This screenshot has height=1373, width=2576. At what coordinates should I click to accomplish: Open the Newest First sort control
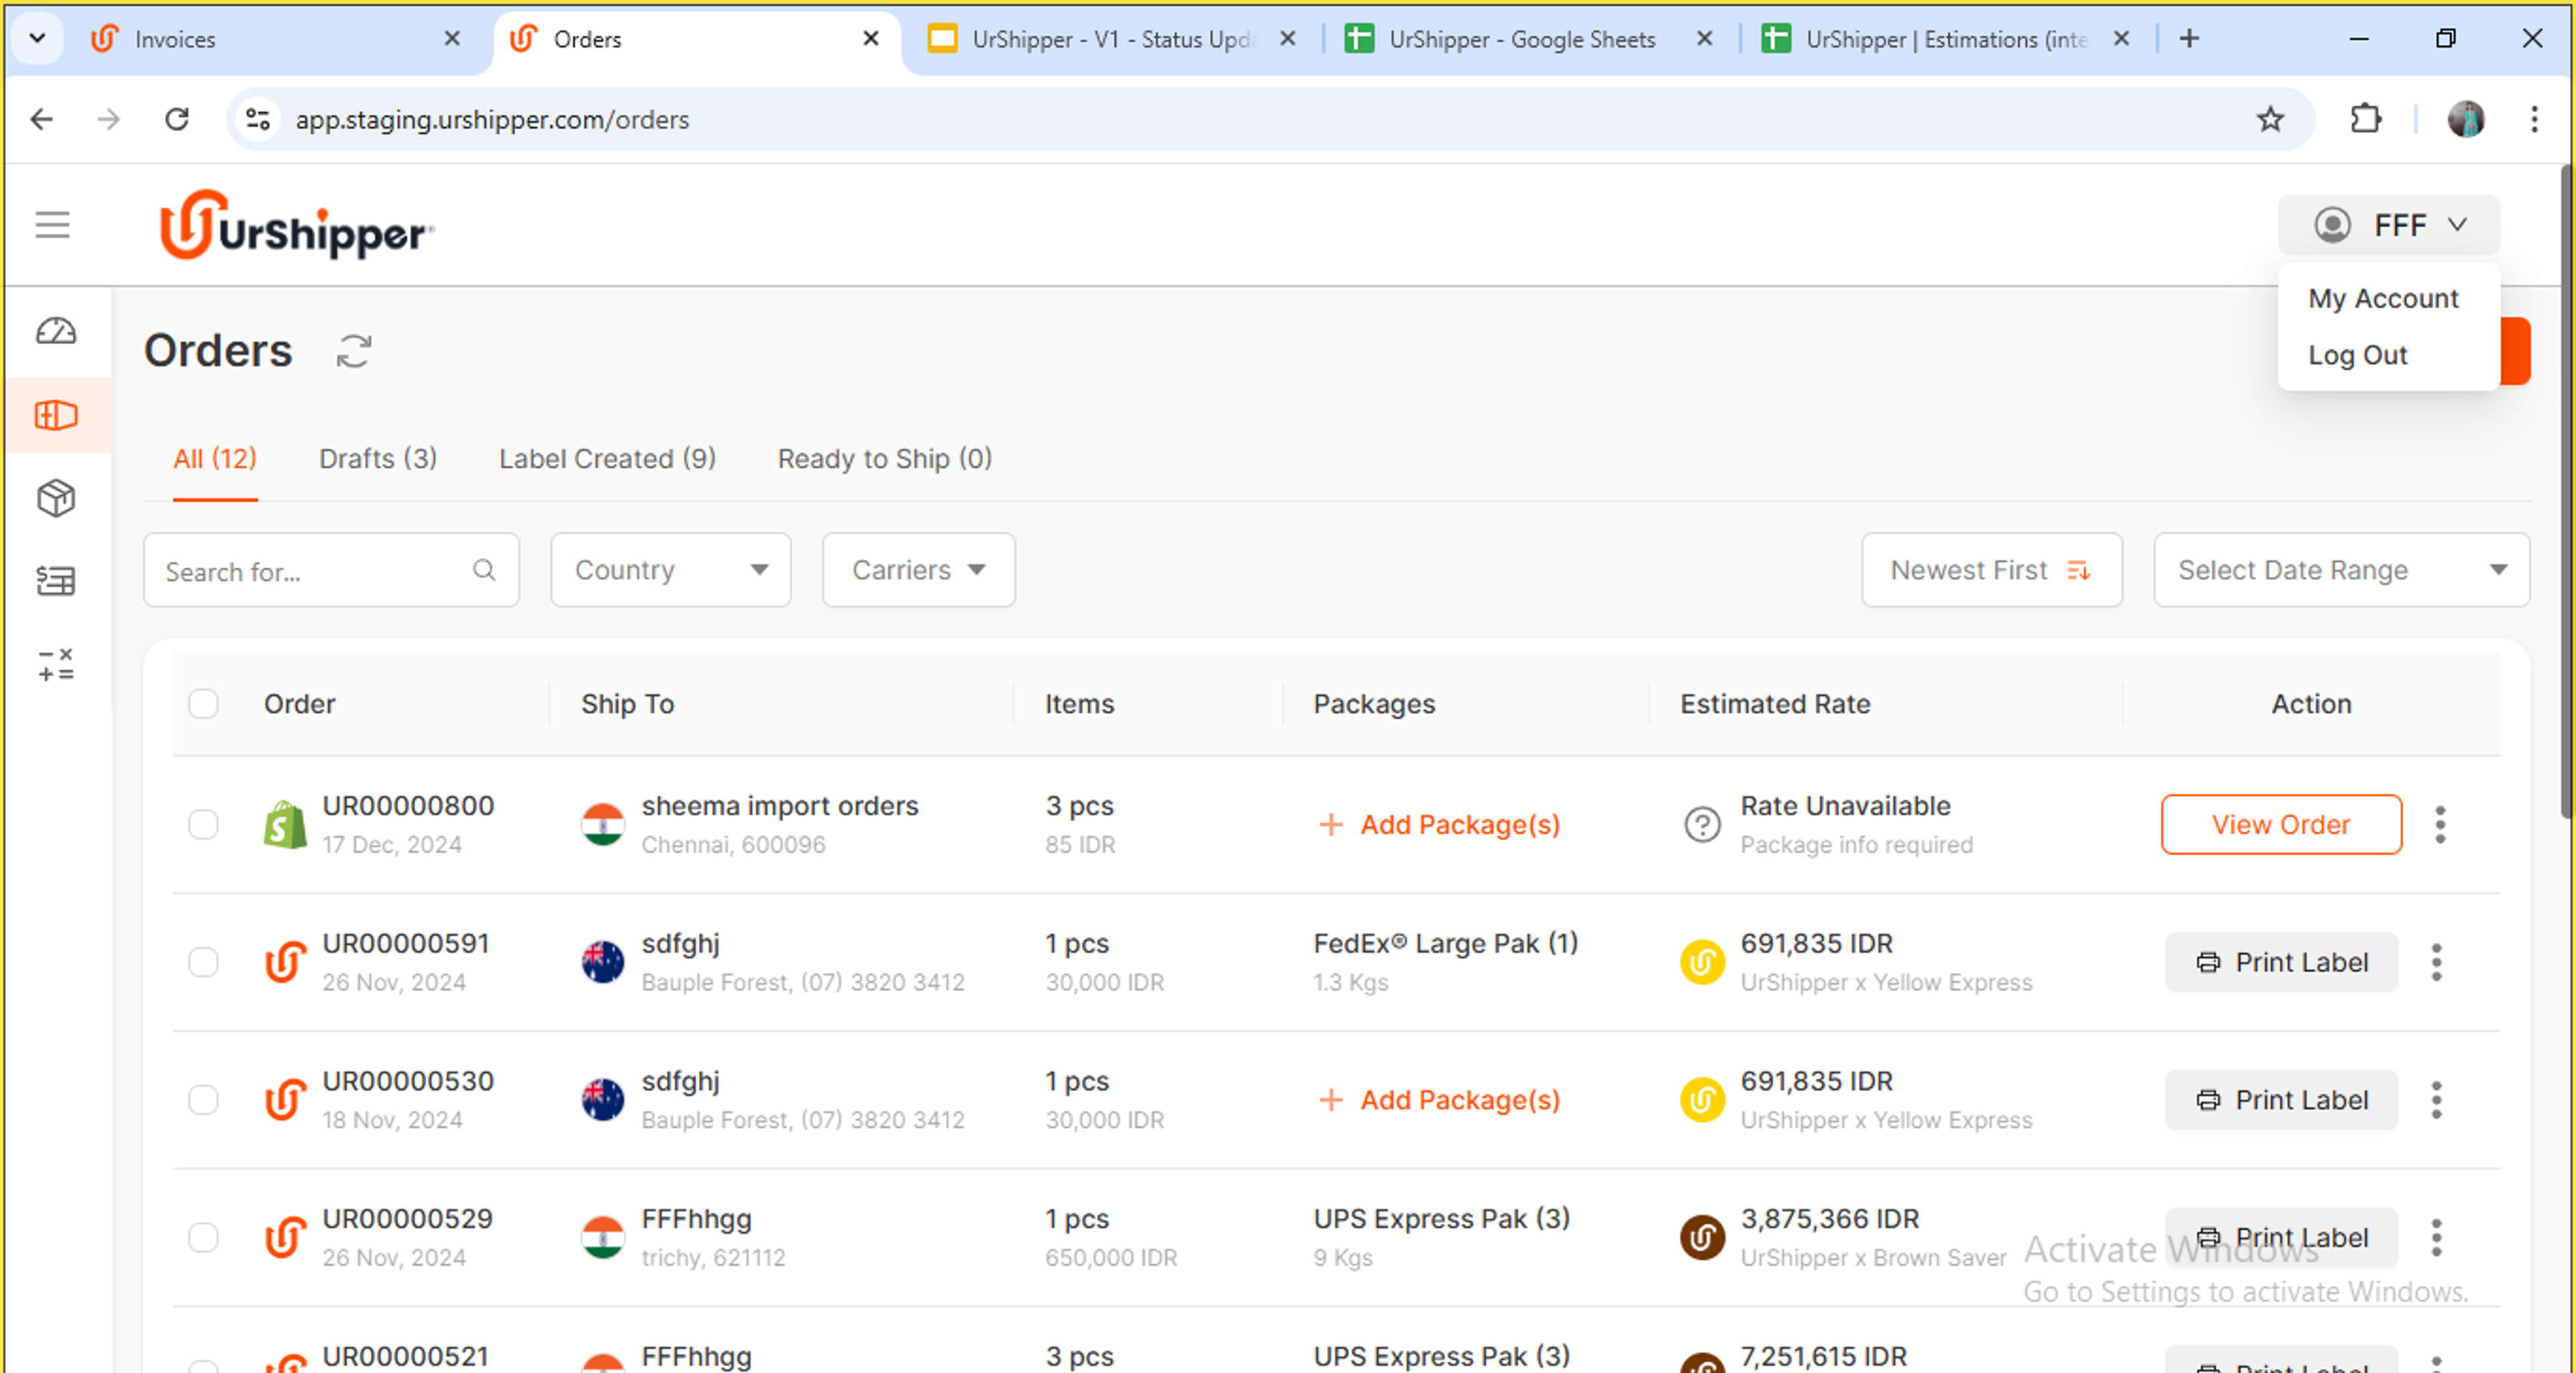tap(1991, 570)
